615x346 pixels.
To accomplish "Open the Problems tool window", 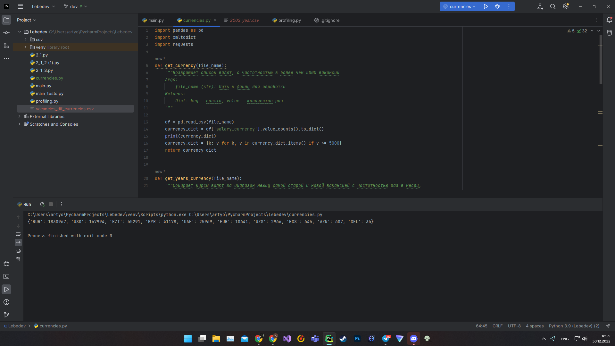I will point(6,302).
